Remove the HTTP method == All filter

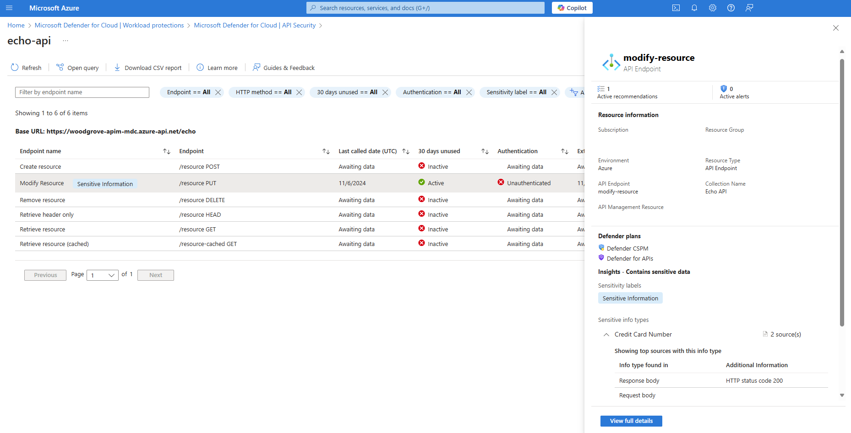tap(299, 92)
